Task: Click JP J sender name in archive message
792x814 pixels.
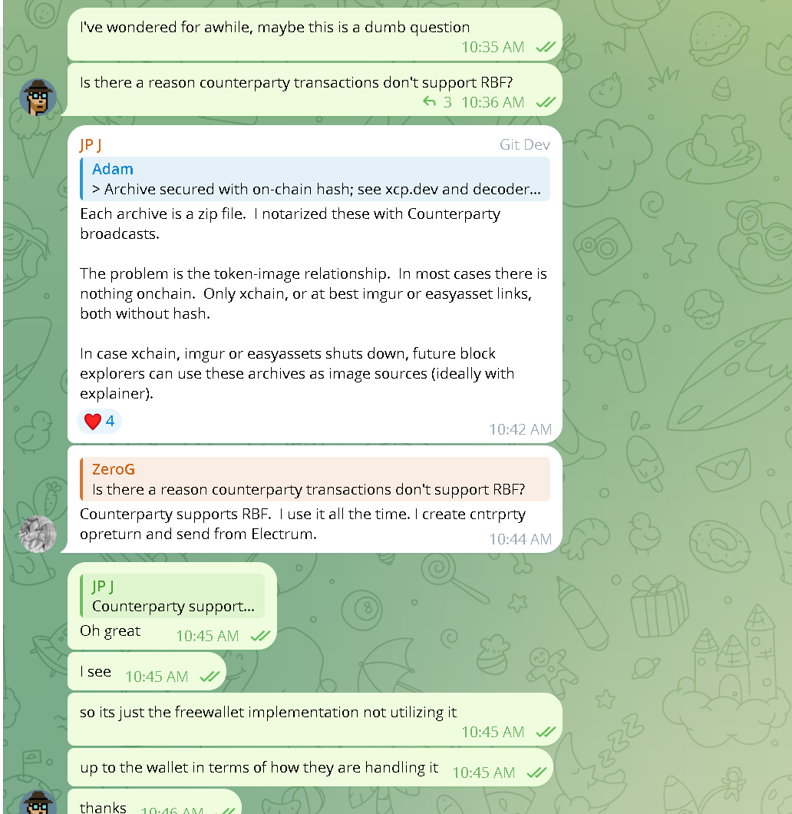Action: pyautogui.click(x=91, y=145)
